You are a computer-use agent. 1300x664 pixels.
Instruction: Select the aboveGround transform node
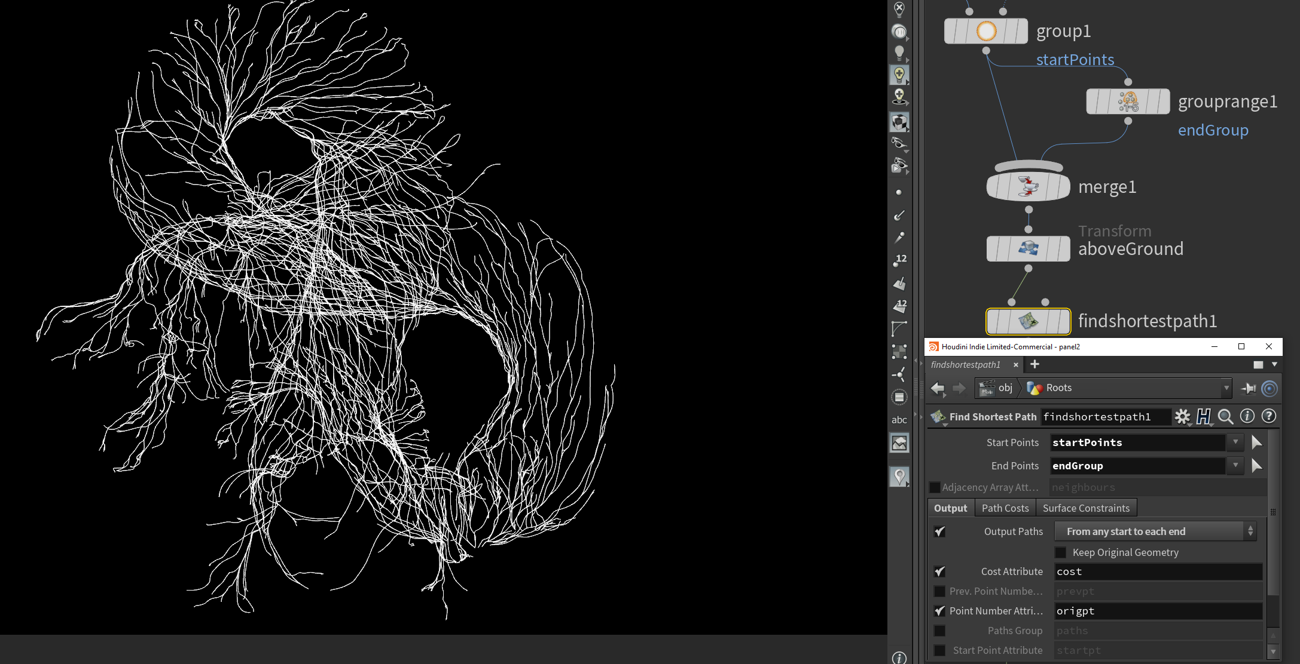click(1028, 248)
